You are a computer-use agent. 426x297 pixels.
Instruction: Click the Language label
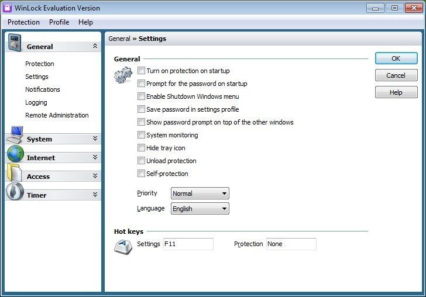click(x=151, y=208)
